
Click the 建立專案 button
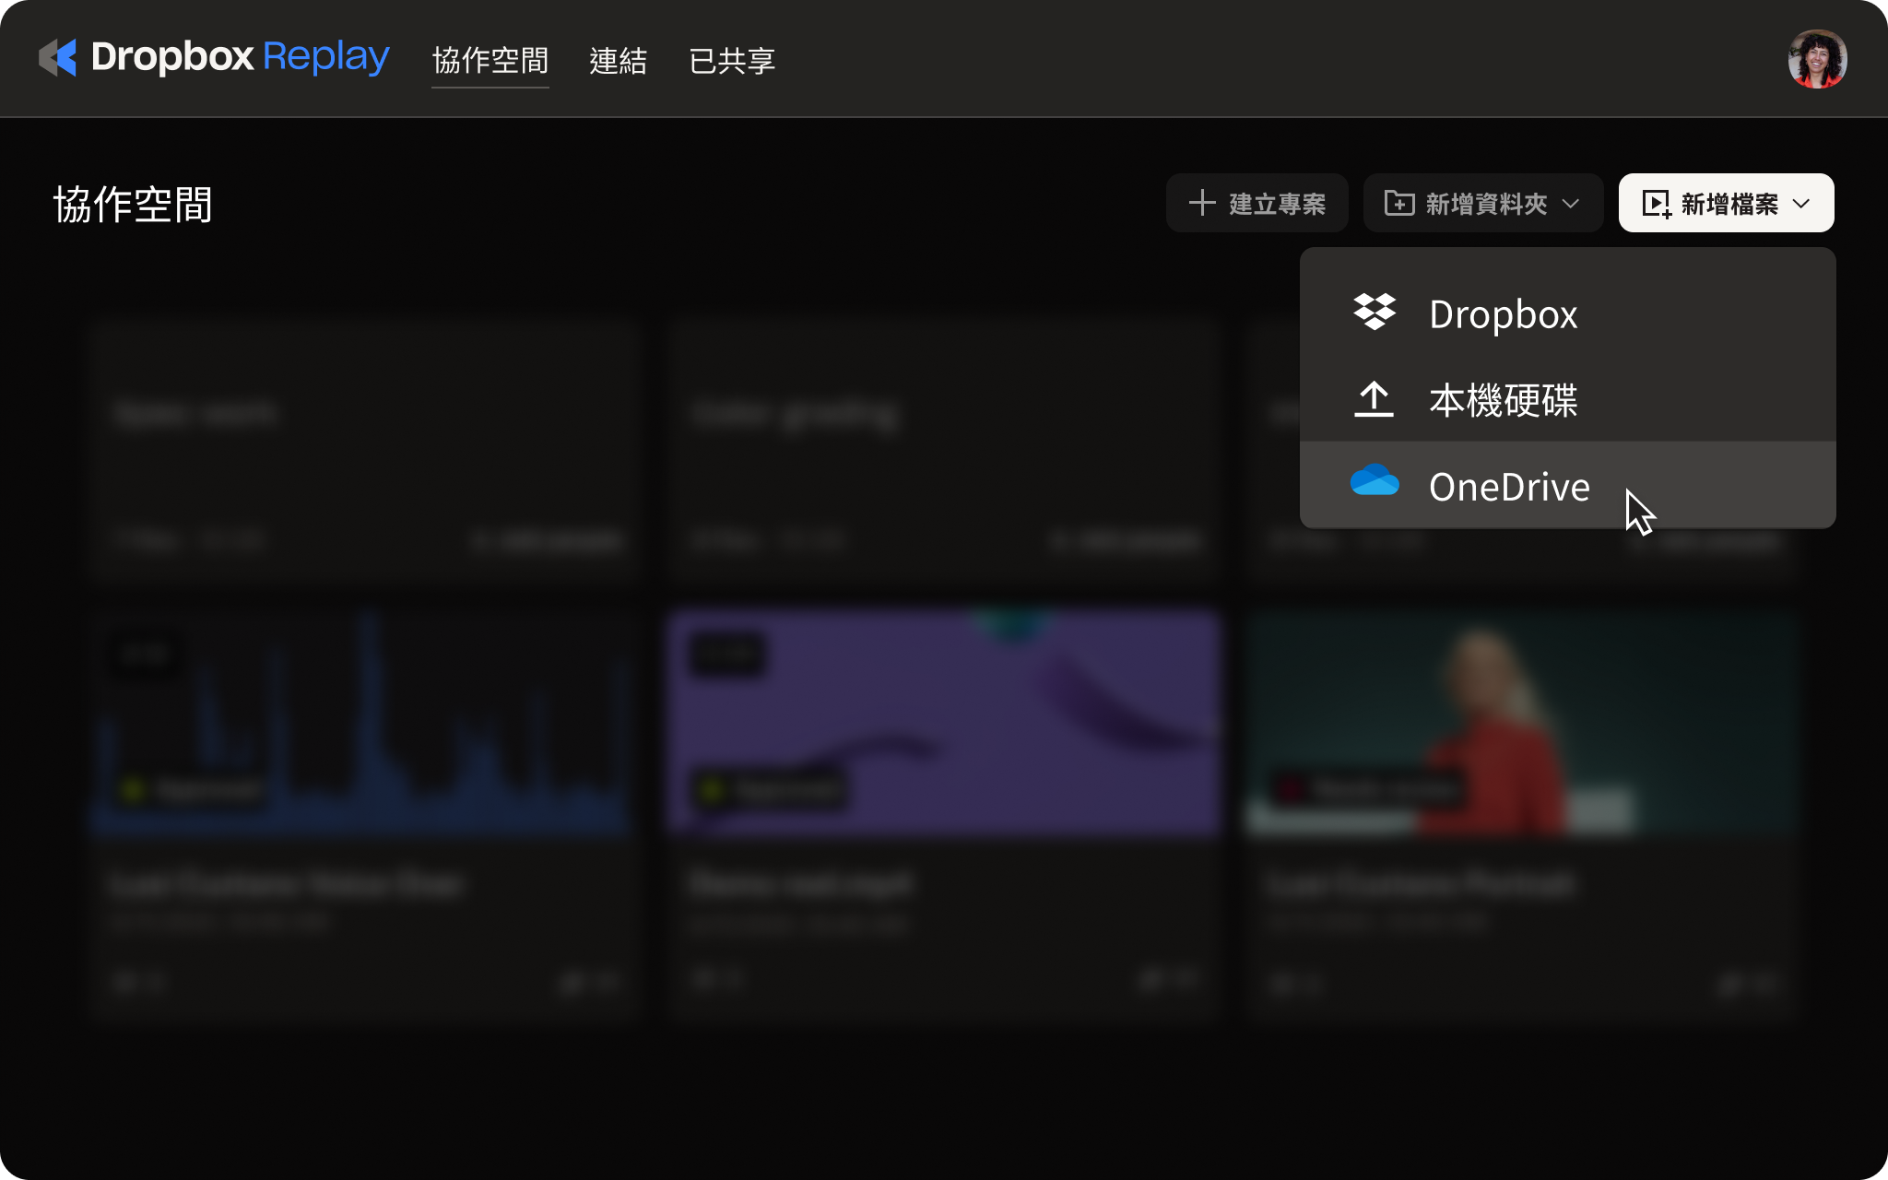tap(1257, 203)
